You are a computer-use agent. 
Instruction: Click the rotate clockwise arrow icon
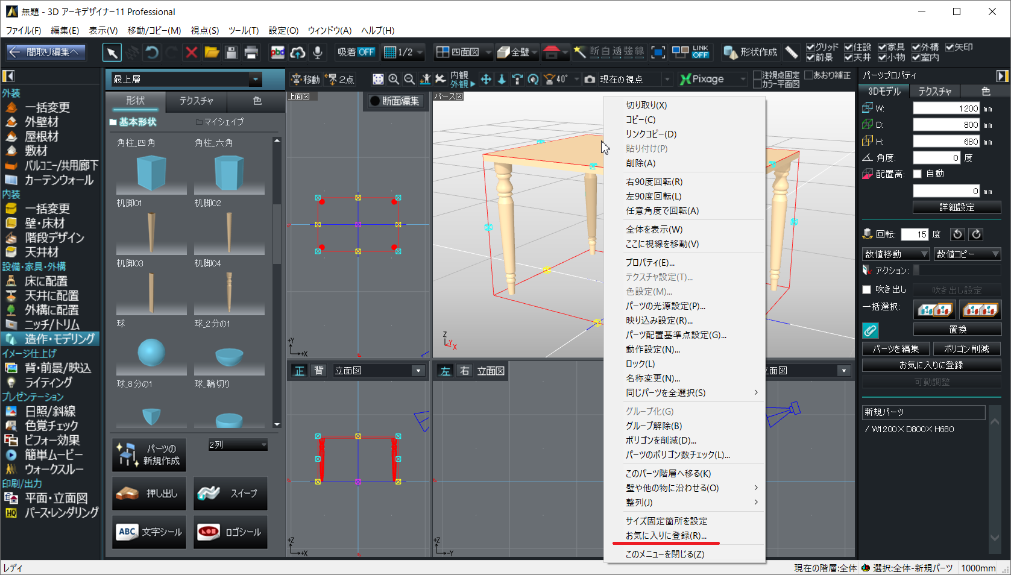tap(976, 234)
